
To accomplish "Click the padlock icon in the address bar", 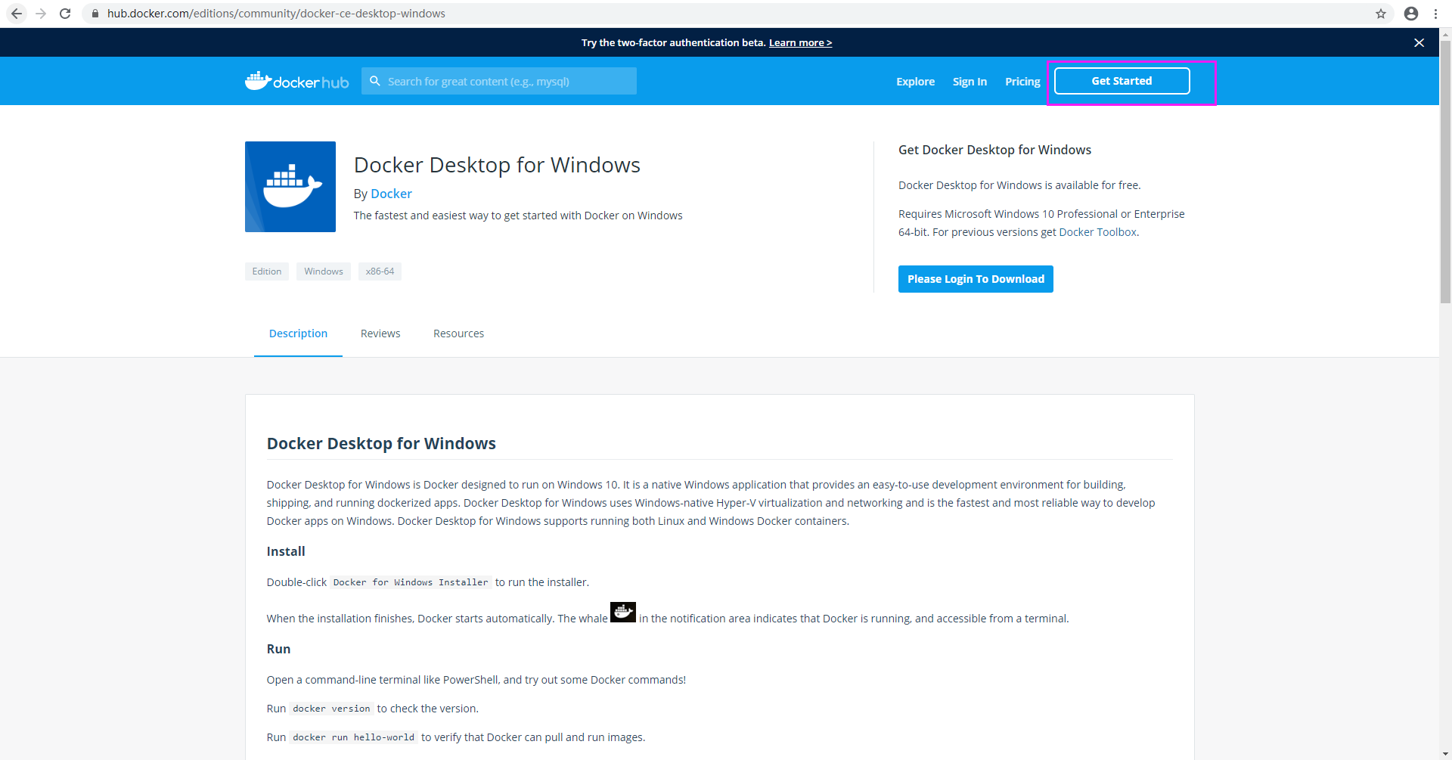I will (95, 14).
